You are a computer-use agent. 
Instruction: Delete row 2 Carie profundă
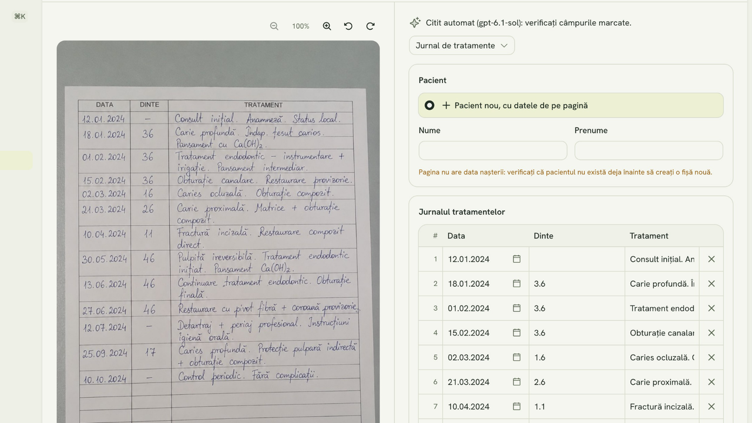click(x=711, y=284)
